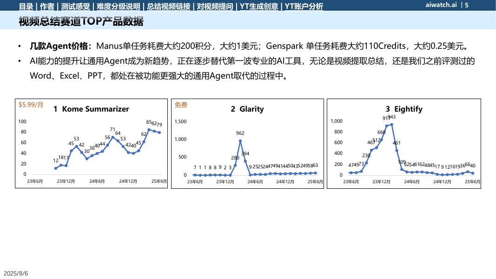Open the 目录 navigation link

(26, 7)
